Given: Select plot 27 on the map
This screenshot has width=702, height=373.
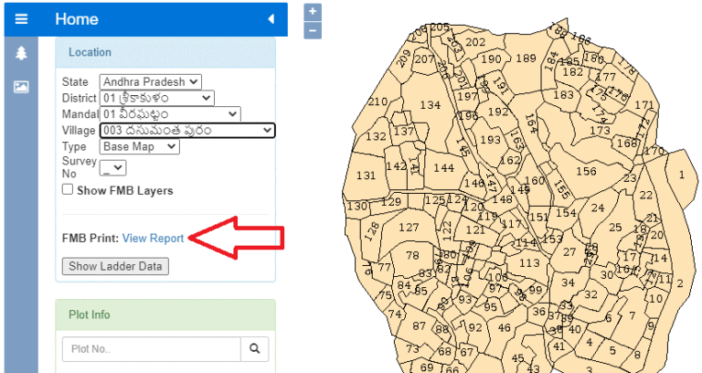Looking at the screenshot, I should pyautogui.click(x=569, y=252).
